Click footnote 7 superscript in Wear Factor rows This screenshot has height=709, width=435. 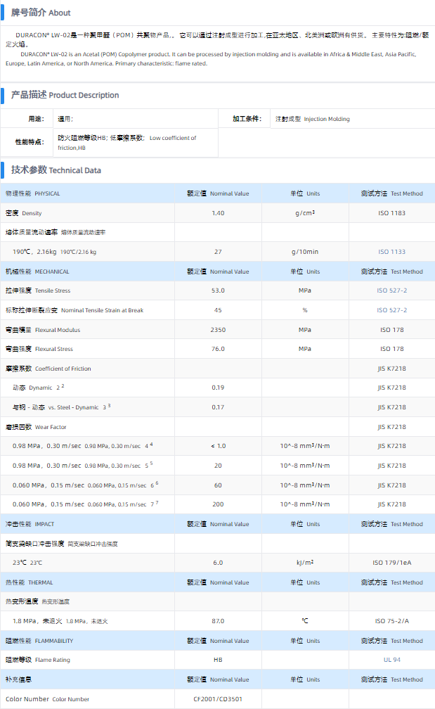(156, 503)
